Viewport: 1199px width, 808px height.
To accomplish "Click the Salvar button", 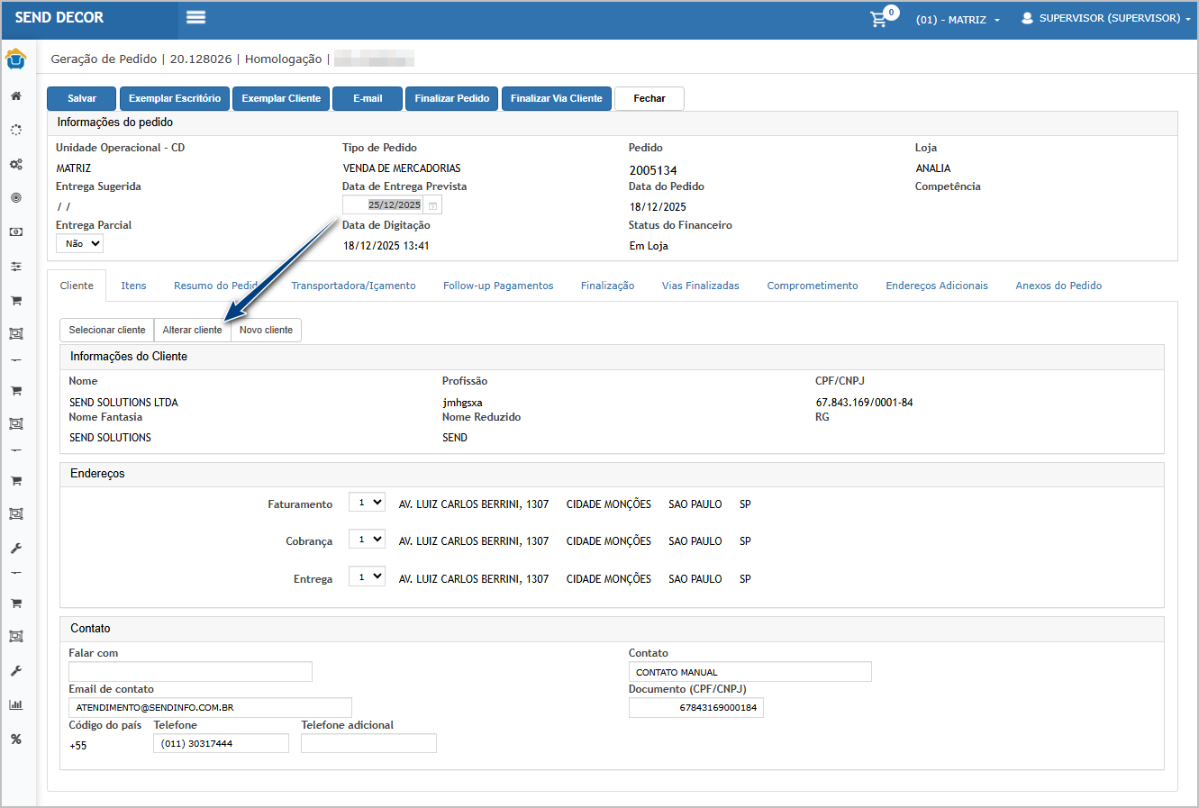I will (82, 98).
